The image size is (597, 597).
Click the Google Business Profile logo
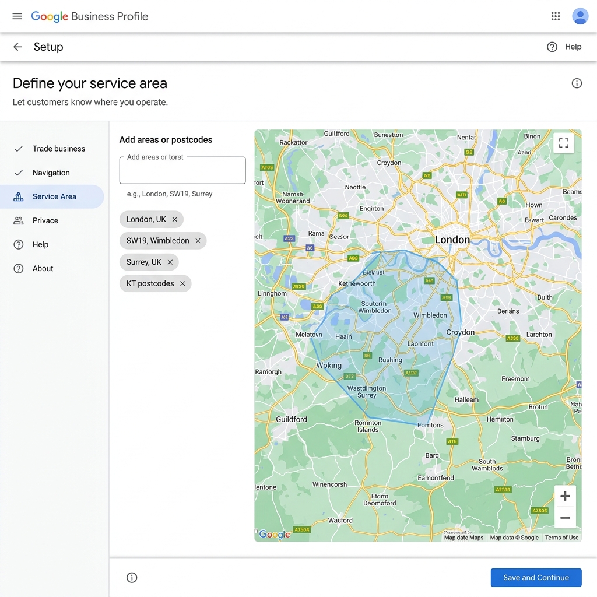(89, 16)
